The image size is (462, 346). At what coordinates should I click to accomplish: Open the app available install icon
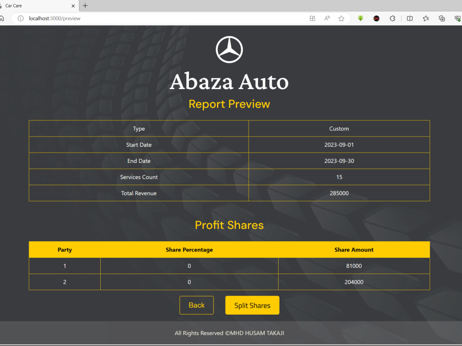click(313, 18)
